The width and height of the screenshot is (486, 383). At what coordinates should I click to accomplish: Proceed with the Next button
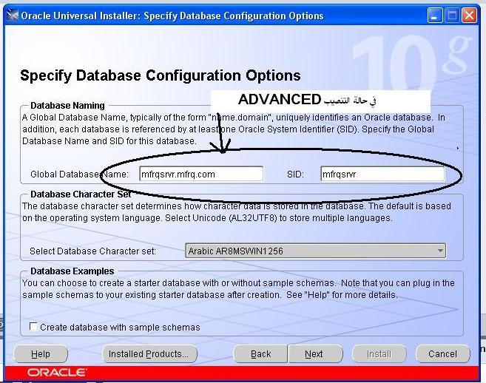(314, 354)
